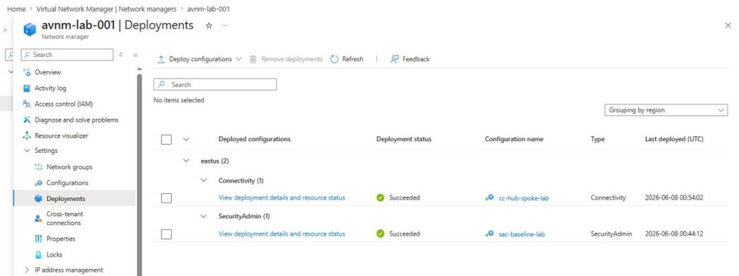The height and width of the screenshot is (276, 739).
Task: Open the ellipsis more options menu in title
Action: pos(225,25)
